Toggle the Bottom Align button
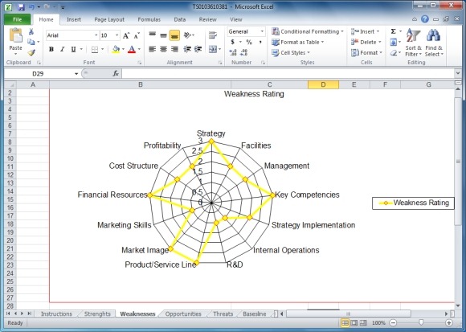The height and width of the screenshot is (332, 466). click(x=174, y=35)
